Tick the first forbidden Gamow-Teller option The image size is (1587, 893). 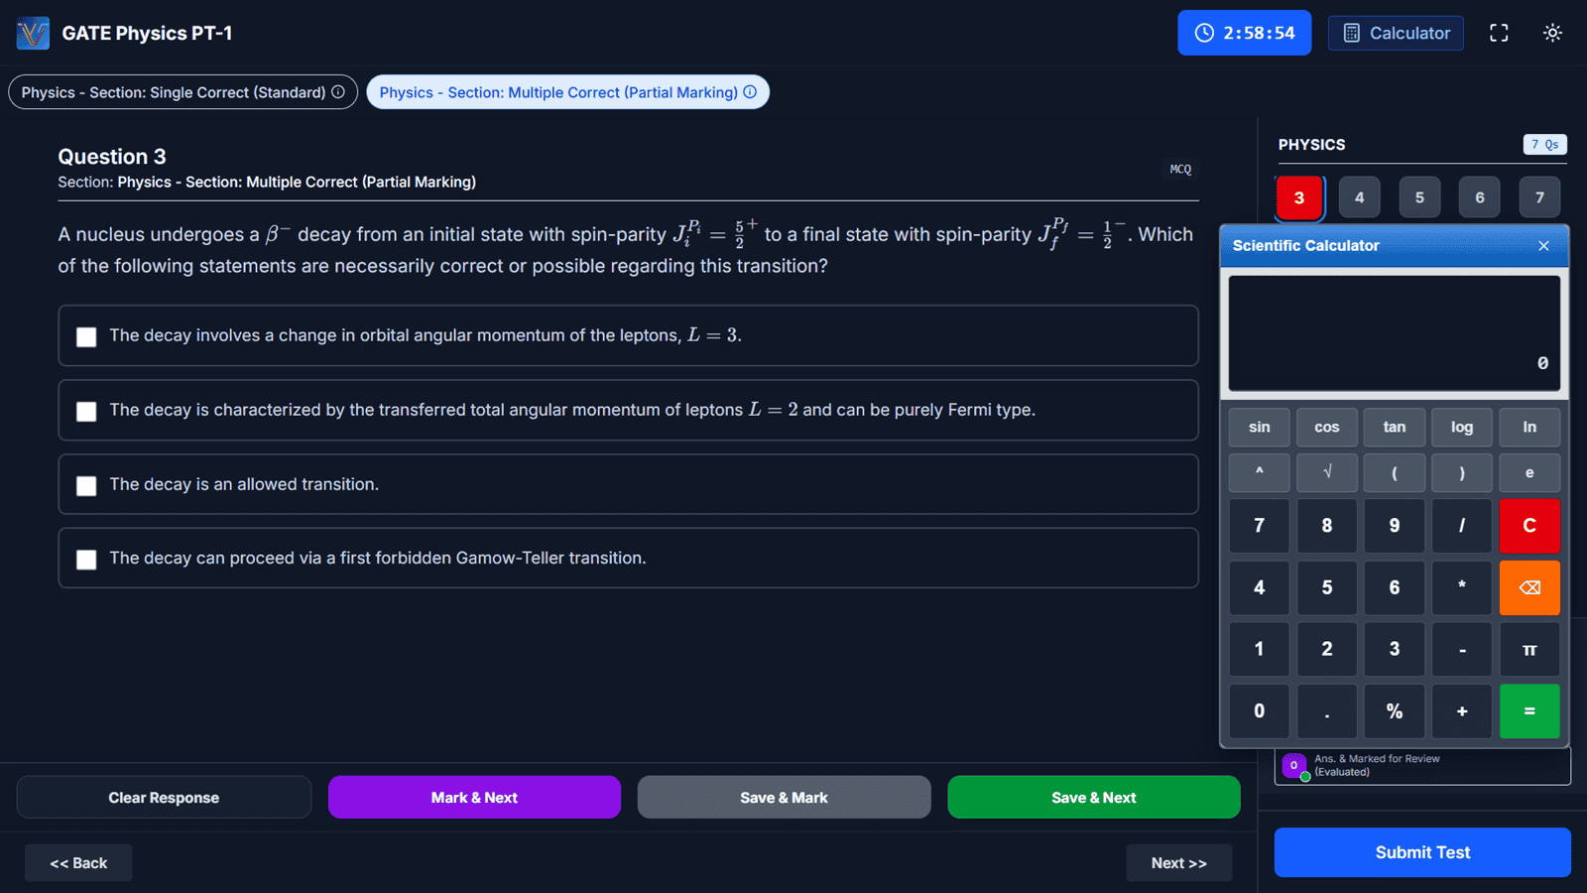(x=87, y=560)
